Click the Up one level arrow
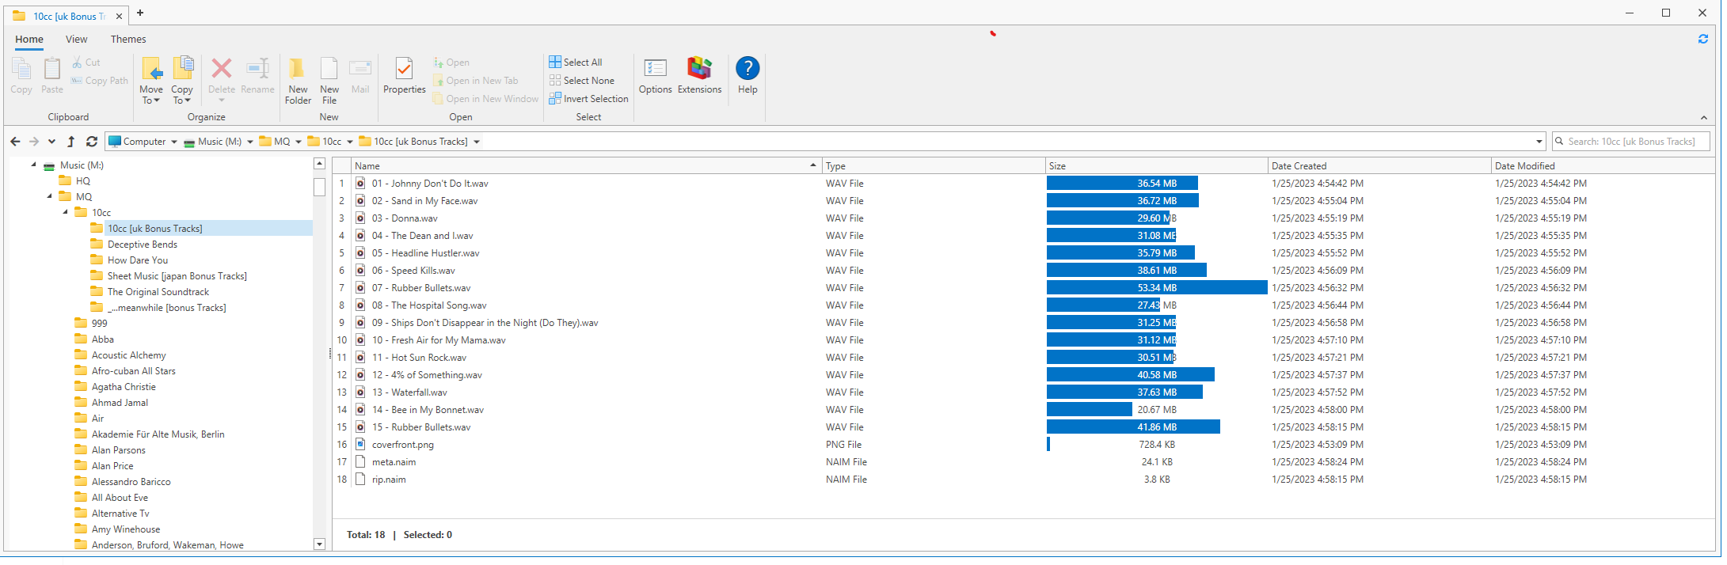 [x=70, y=142]
